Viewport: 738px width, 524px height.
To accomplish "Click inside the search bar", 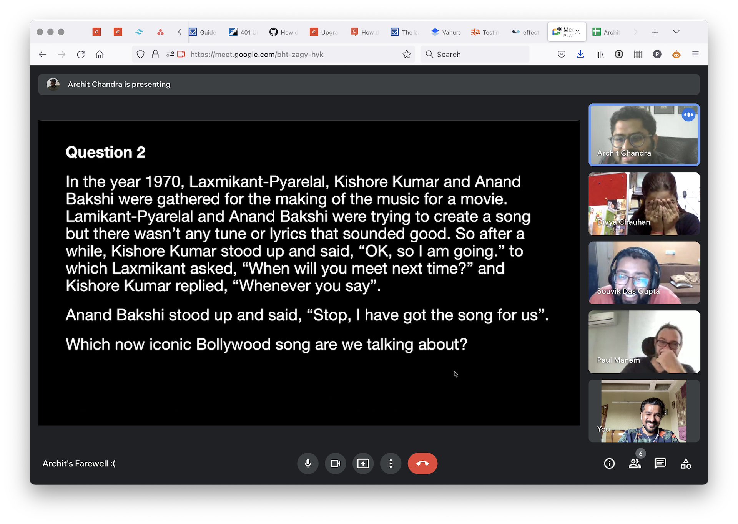I will tap(475, 54).
